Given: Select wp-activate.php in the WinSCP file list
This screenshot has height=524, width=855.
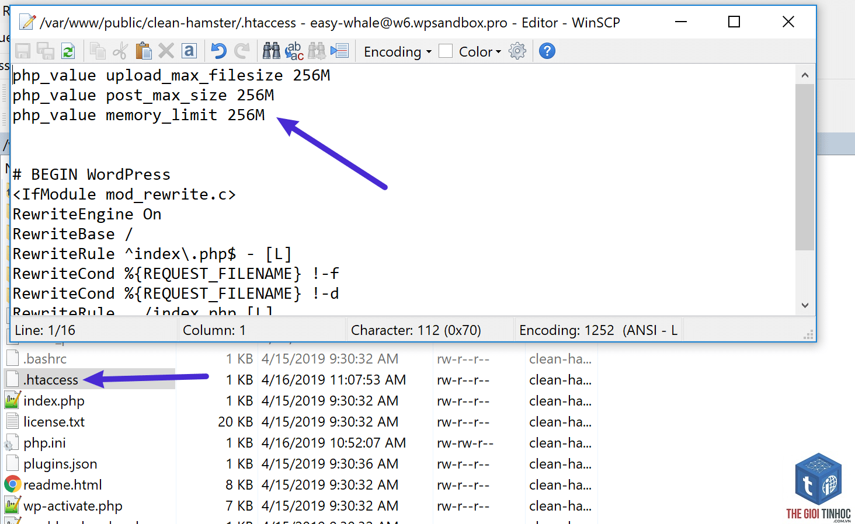Looking at the screenshot, I should click(x=73, y=506).
